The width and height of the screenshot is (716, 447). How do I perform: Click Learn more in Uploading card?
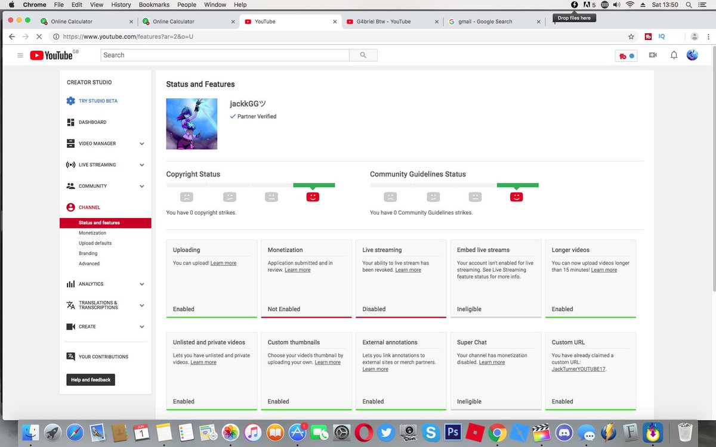tap(223, 263)
